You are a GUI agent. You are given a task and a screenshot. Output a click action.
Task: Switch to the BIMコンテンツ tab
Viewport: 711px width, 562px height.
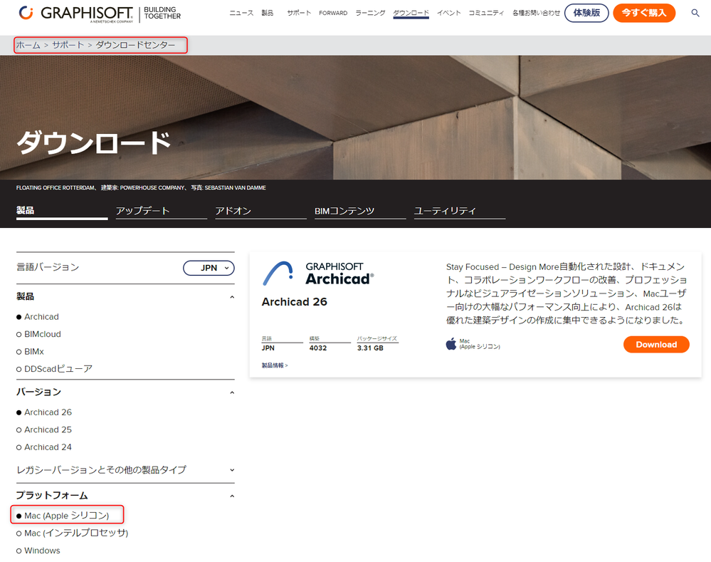(x=360, y=211)
